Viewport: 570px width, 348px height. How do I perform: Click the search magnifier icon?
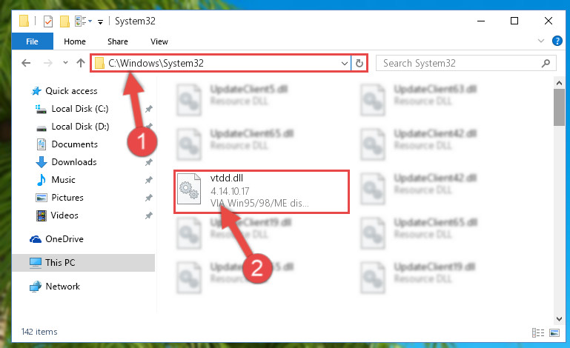(x=546, y=63)
